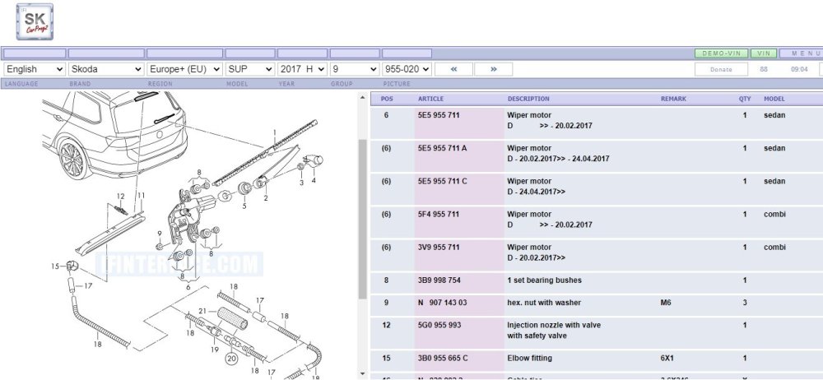Screen dimensions: 823x380
Task: Click description 'hex. nut with washer'
Action: point(544,303)
